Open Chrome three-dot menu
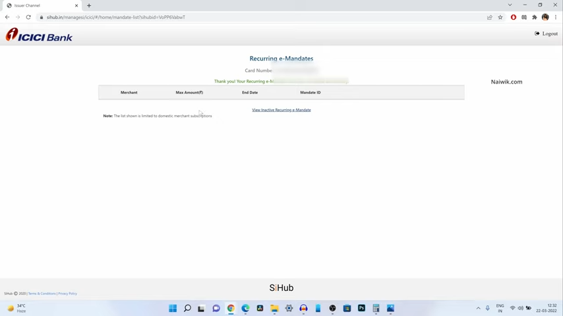This screenshot has height=316, width=563. [556, 17]
